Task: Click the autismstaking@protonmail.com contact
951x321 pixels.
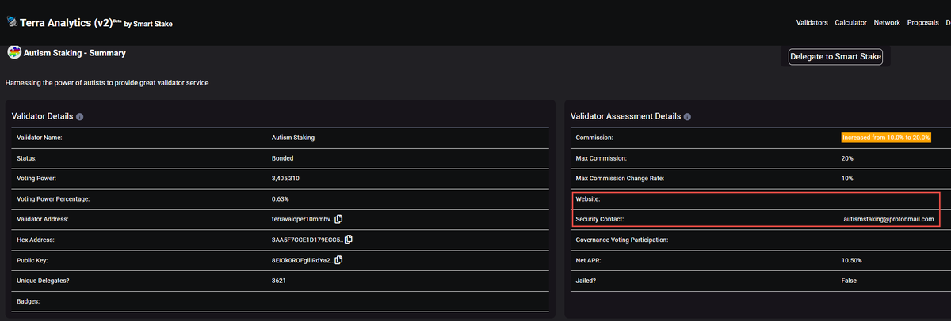Action: click(889, 219)
